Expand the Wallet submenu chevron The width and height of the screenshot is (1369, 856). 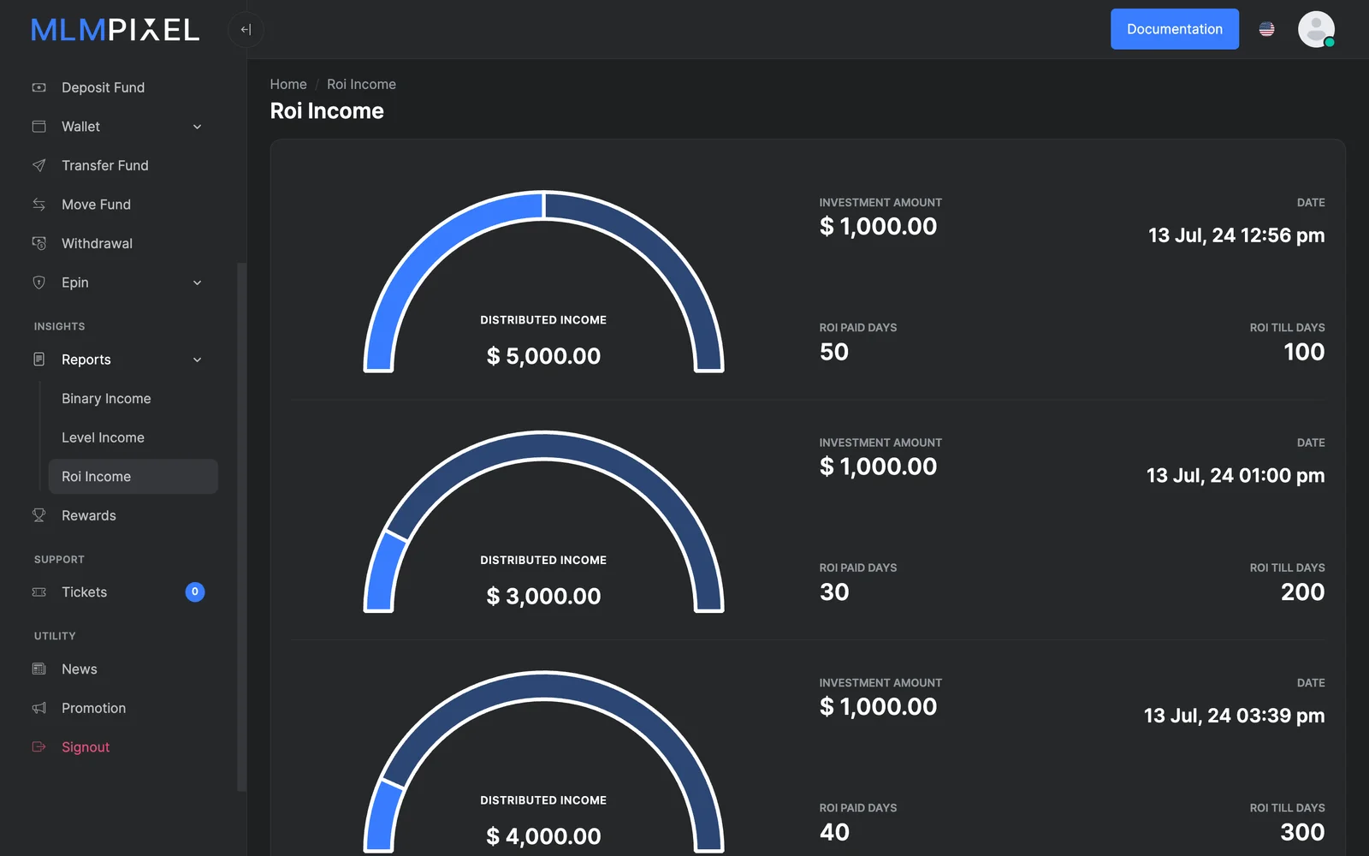coord(198,127)
